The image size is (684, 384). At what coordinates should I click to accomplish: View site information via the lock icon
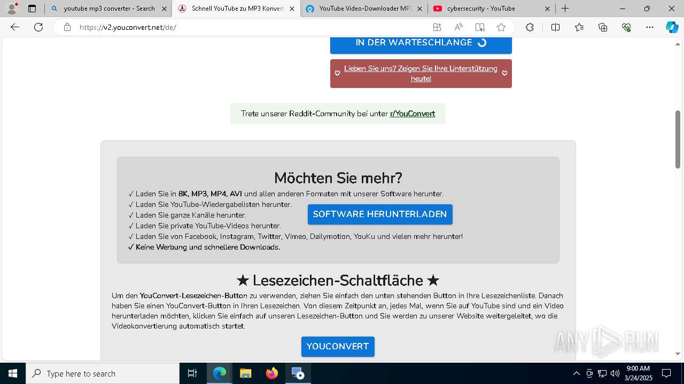tap(67, 27)
